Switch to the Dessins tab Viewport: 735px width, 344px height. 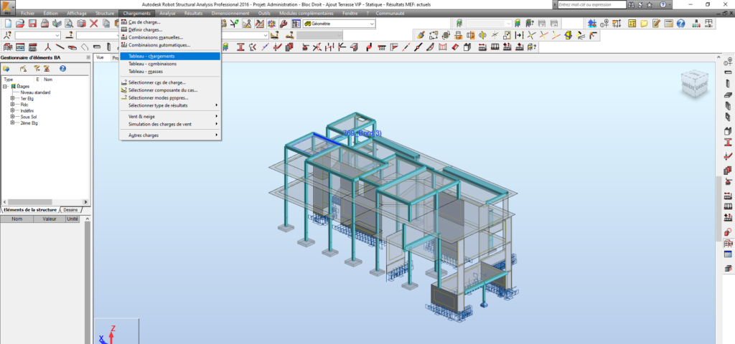[70, 210]
